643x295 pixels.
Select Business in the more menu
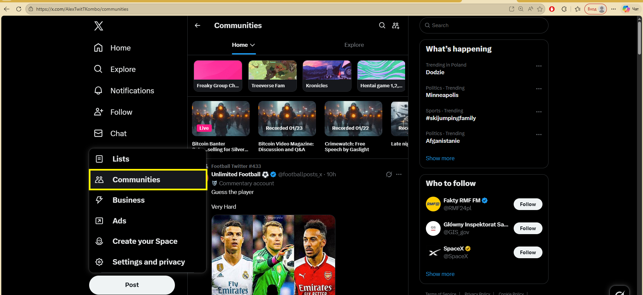148,200
